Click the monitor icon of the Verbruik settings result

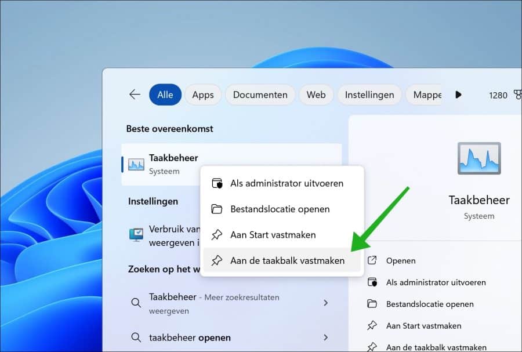tap(135, 235)
